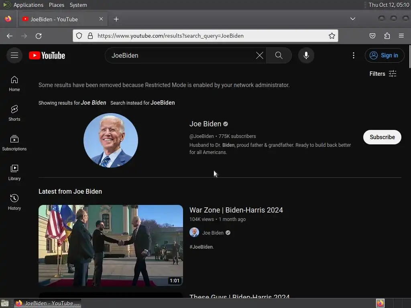
Task: Click the #JoeBiden hashtag
Action: coord(201,247)
